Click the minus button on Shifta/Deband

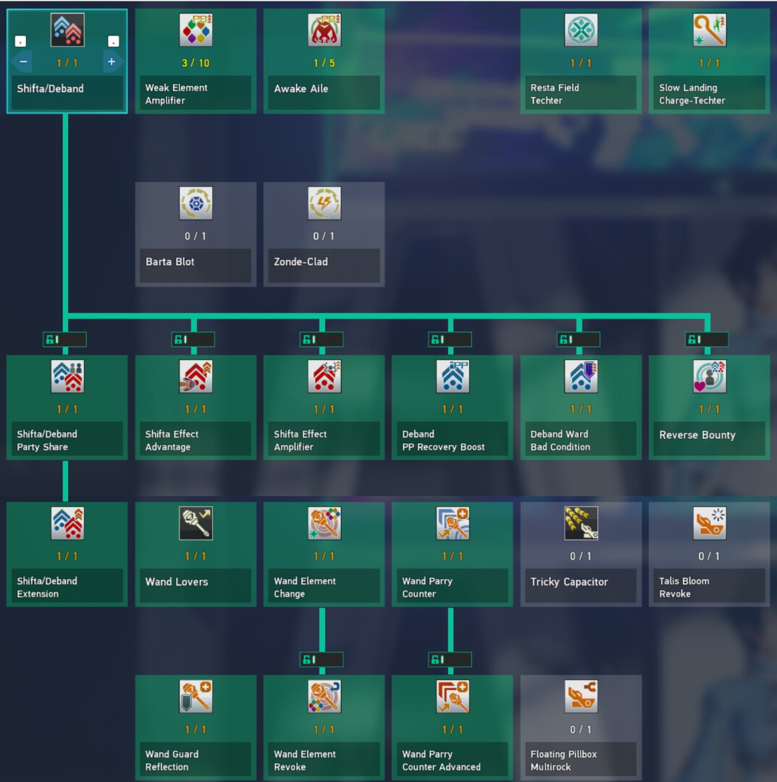(23, 62)
